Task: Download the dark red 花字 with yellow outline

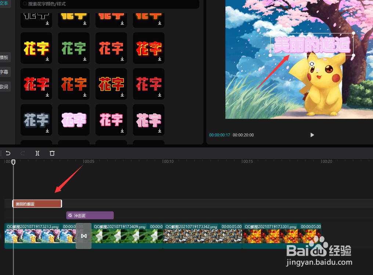Action: coord(122,95)
